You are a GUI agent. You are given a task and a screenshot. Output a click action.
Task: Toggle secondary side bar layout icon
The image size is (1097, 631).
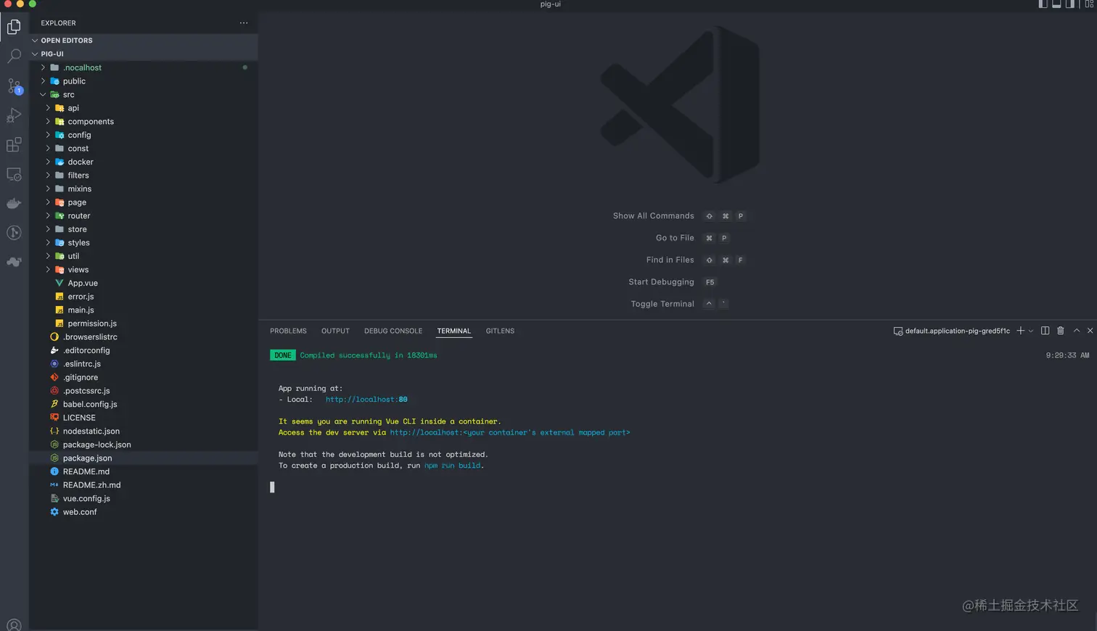coord(1069,4)
